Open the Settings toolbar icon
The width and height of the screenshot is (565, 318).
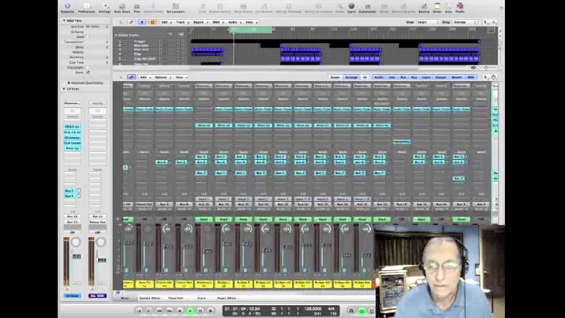[105, 7]
